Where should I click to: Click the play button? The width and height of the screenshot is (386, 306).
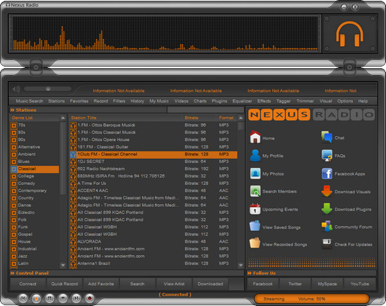pos(36,298)
